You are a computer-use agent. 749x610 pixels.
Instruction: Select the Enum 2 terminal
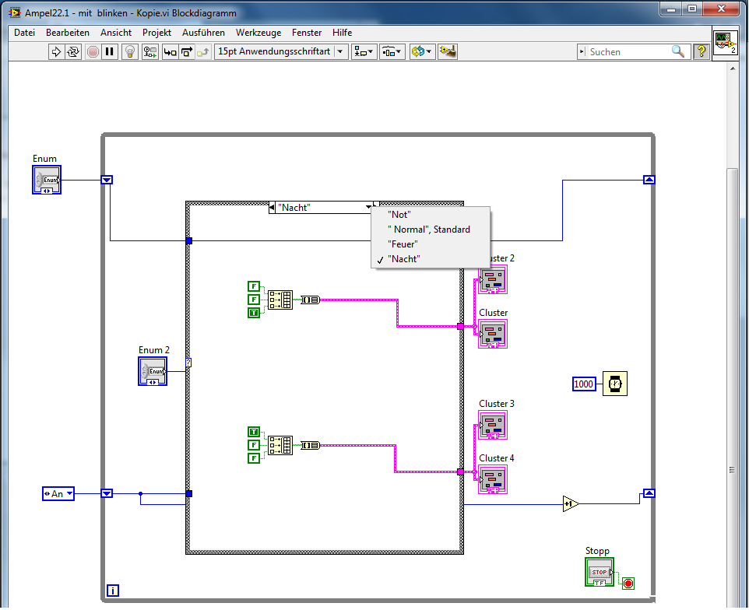[x=153, y=371]
